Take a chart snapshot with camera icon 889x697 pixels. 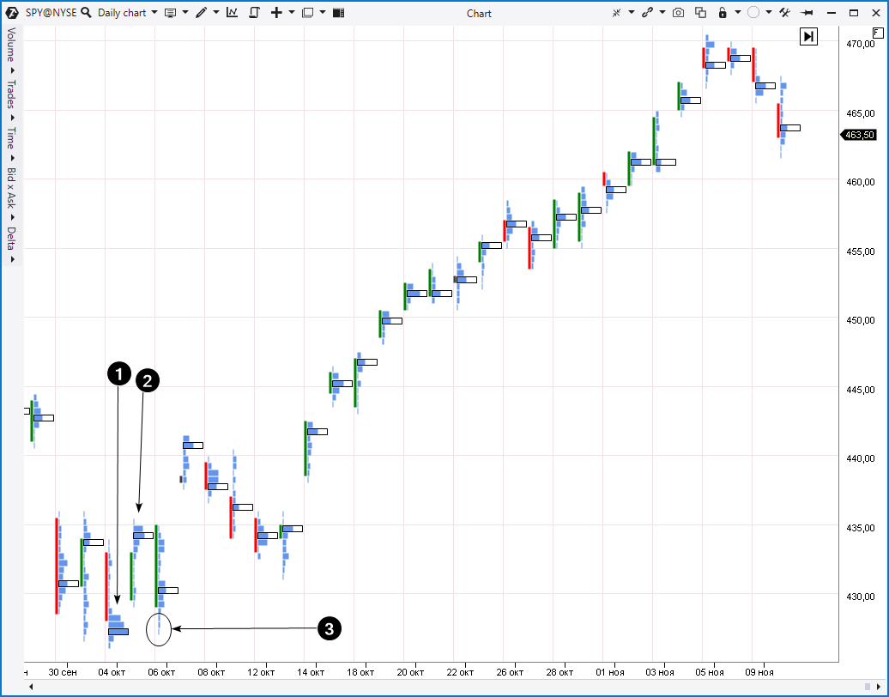pos(679,13)
